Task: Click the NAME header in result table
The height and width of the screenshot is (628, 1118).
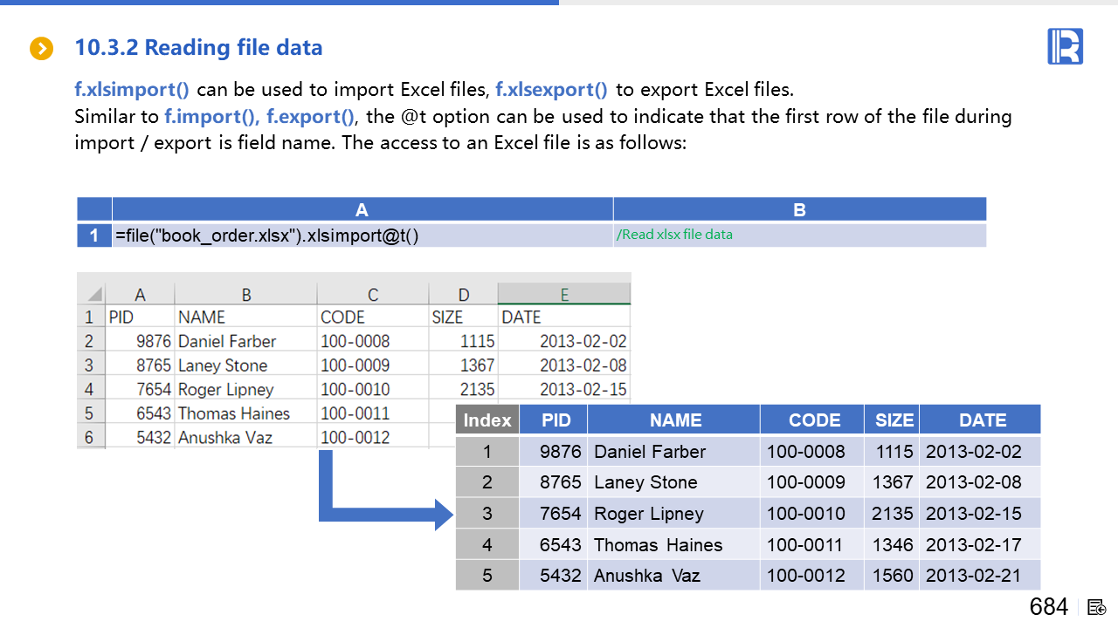Action: pos(674,420)
